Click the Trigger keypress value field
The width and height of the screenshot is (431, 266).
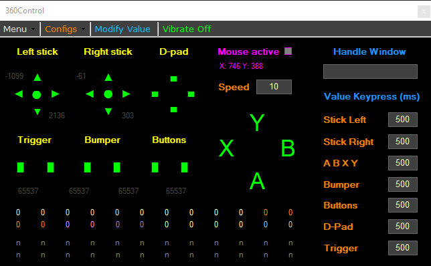pyautogui.click(x=403, y=248)
